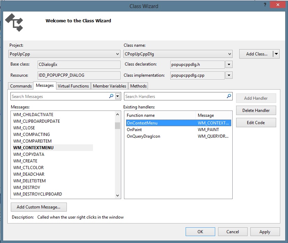Click the Search Handlers magnifier icon

pos(229,96)
